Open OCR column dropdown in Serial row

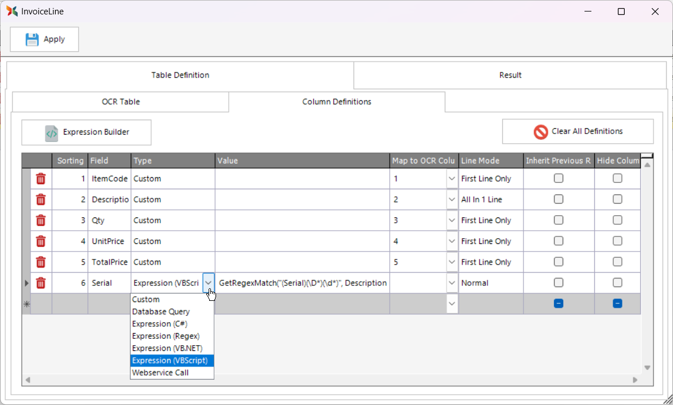tap(452, 283)
